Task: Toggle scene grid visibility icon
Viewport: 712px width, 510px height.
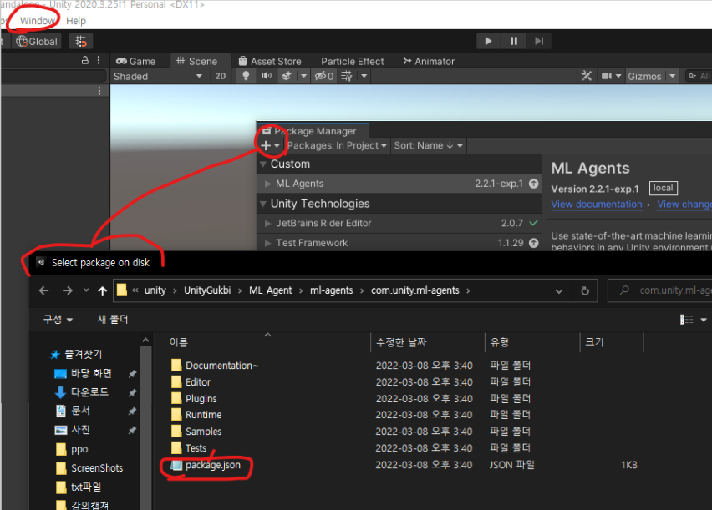Action: (347, 76)
